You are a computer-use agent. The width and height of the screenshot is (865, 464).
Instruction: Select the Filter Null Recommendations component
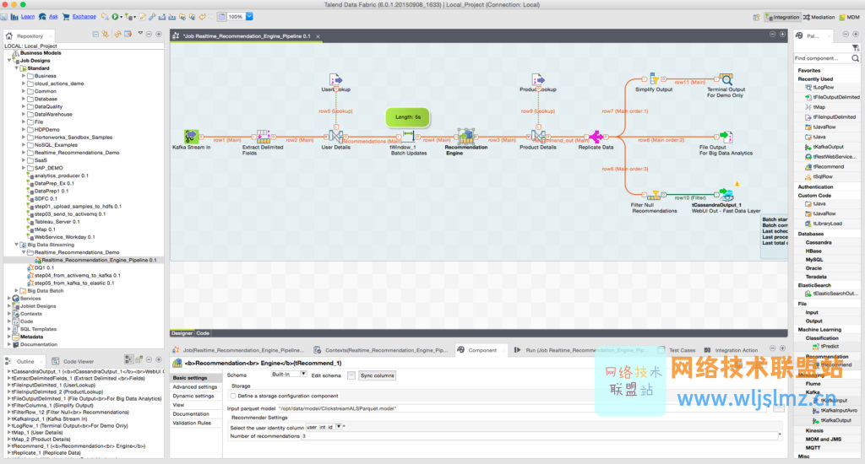[654, 195]
